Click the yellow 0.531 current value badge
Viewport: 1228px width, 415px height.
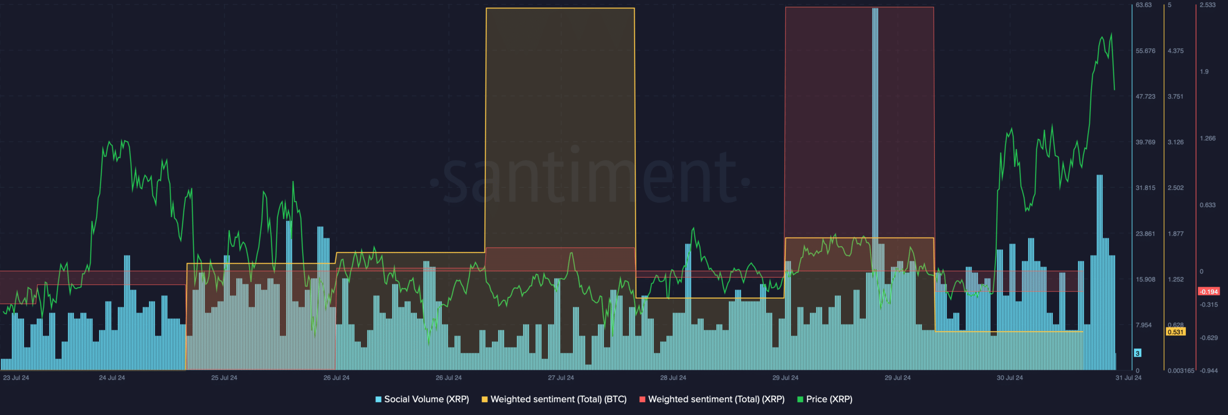click(x=1175, y=332)
